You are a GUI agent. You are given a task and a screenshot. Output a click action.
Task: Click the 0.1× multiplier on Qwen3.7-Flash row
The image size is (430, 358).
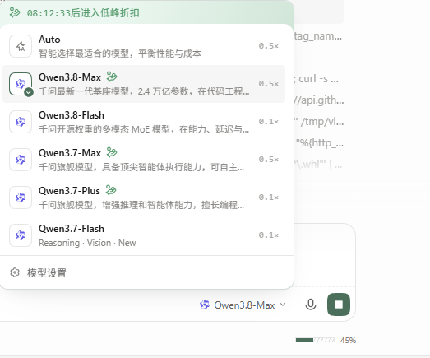(x=269, y=235)
